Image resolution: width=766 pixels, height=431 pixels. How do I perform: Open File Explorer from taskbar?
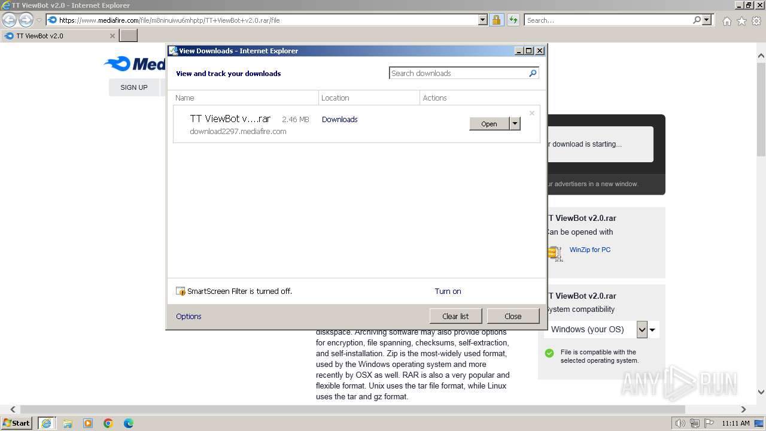pos(68,423)
